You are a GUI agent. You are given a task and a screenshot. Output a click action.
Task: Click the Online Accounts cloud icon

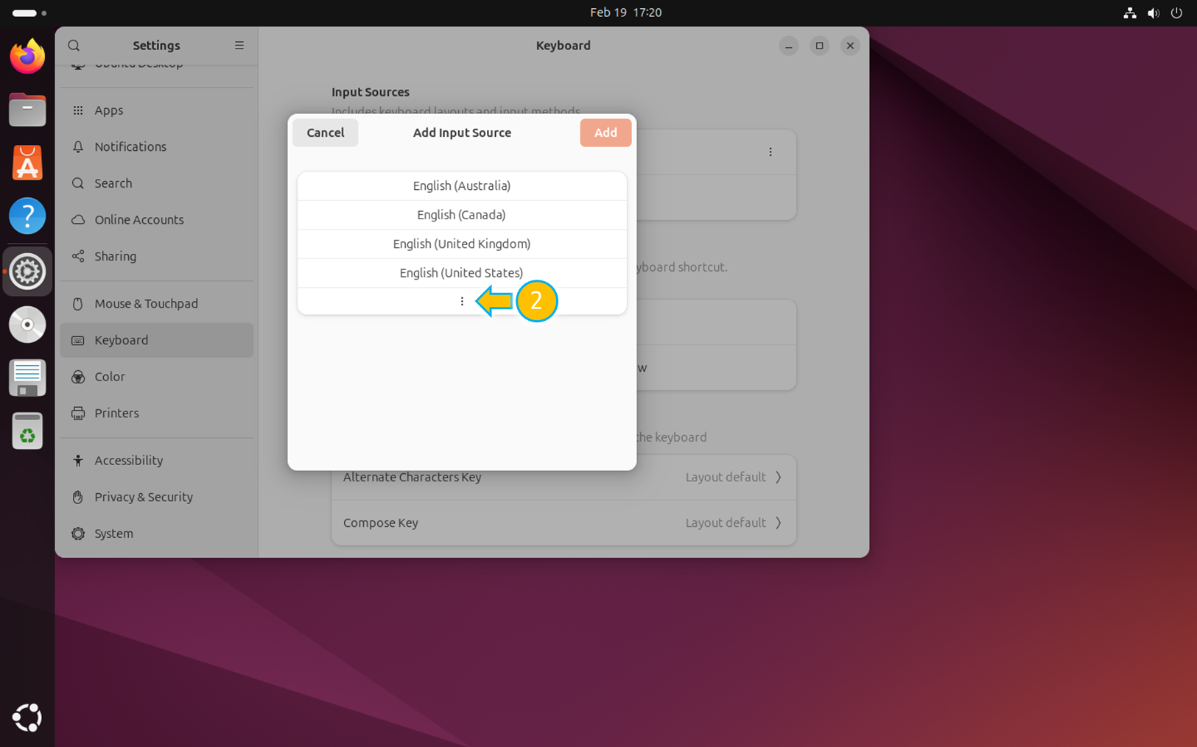78,219
